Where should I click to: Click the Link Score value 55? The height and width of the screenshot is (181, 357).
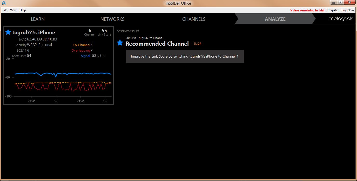[x=104, y=31]
